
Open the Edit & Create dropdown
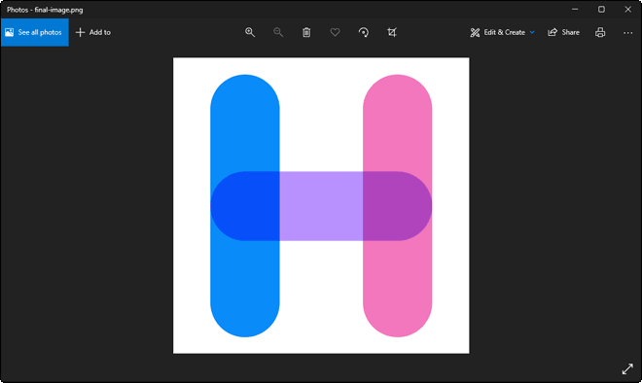pos(502,32)
